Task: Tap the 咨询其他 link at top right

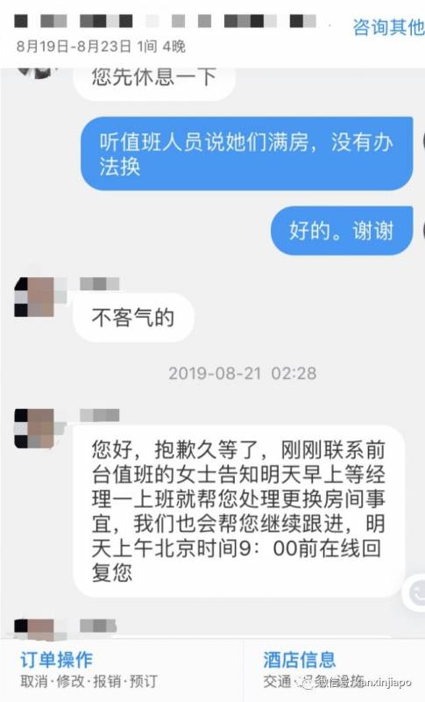Action: [x=388, y=27]
